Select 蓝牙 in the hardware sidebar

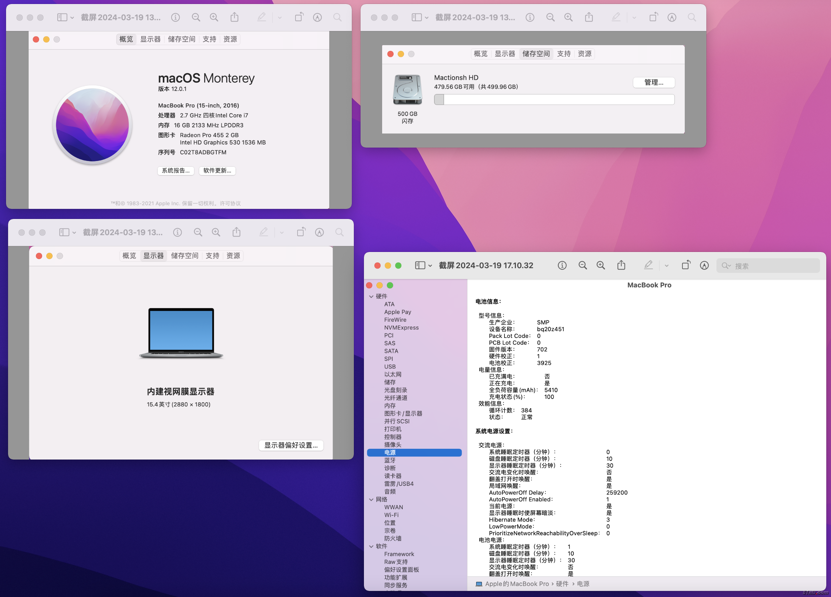coord(390,461)
